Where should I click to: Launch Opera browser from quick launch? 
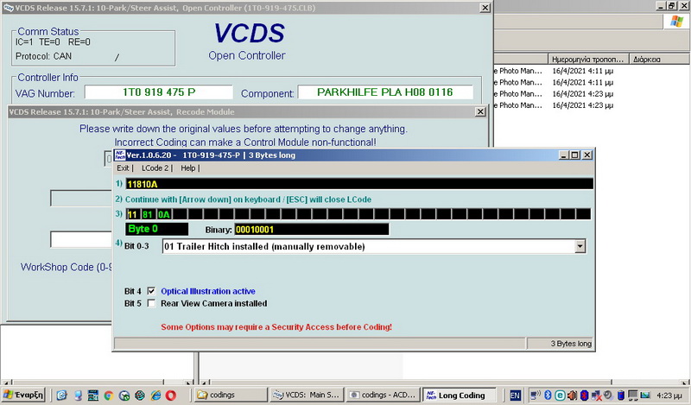pos(171,396)
